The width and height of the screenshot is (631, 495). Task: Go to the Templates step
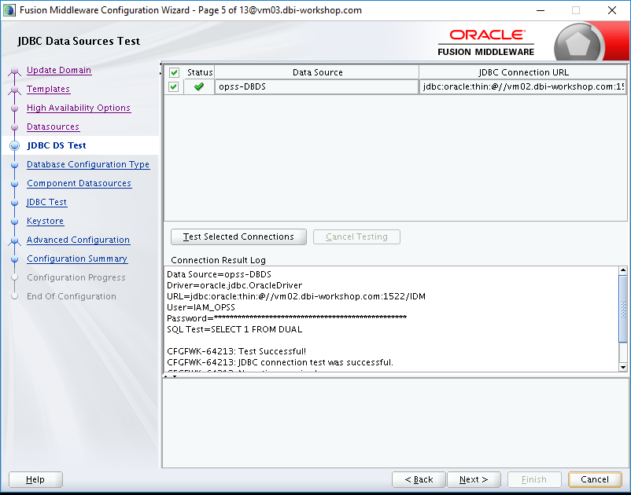click(48, 89)
